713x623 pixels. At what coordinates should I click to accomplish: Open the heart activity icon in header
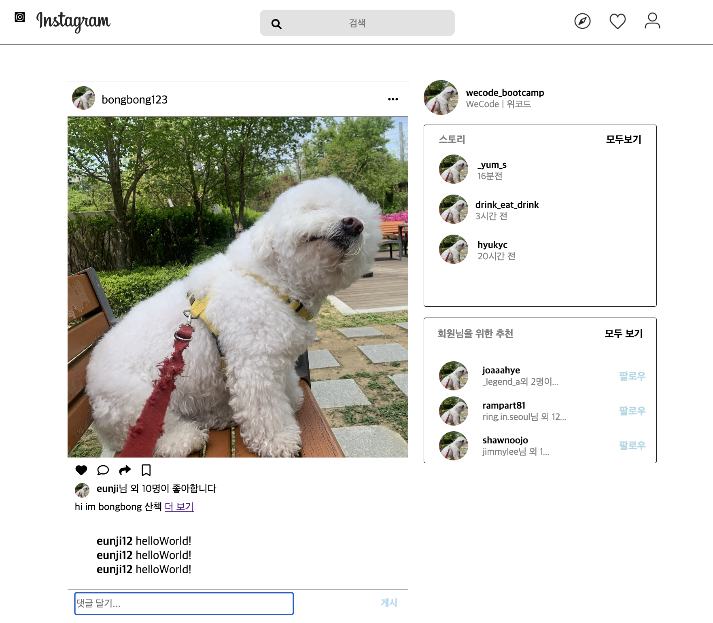[618, 21]
